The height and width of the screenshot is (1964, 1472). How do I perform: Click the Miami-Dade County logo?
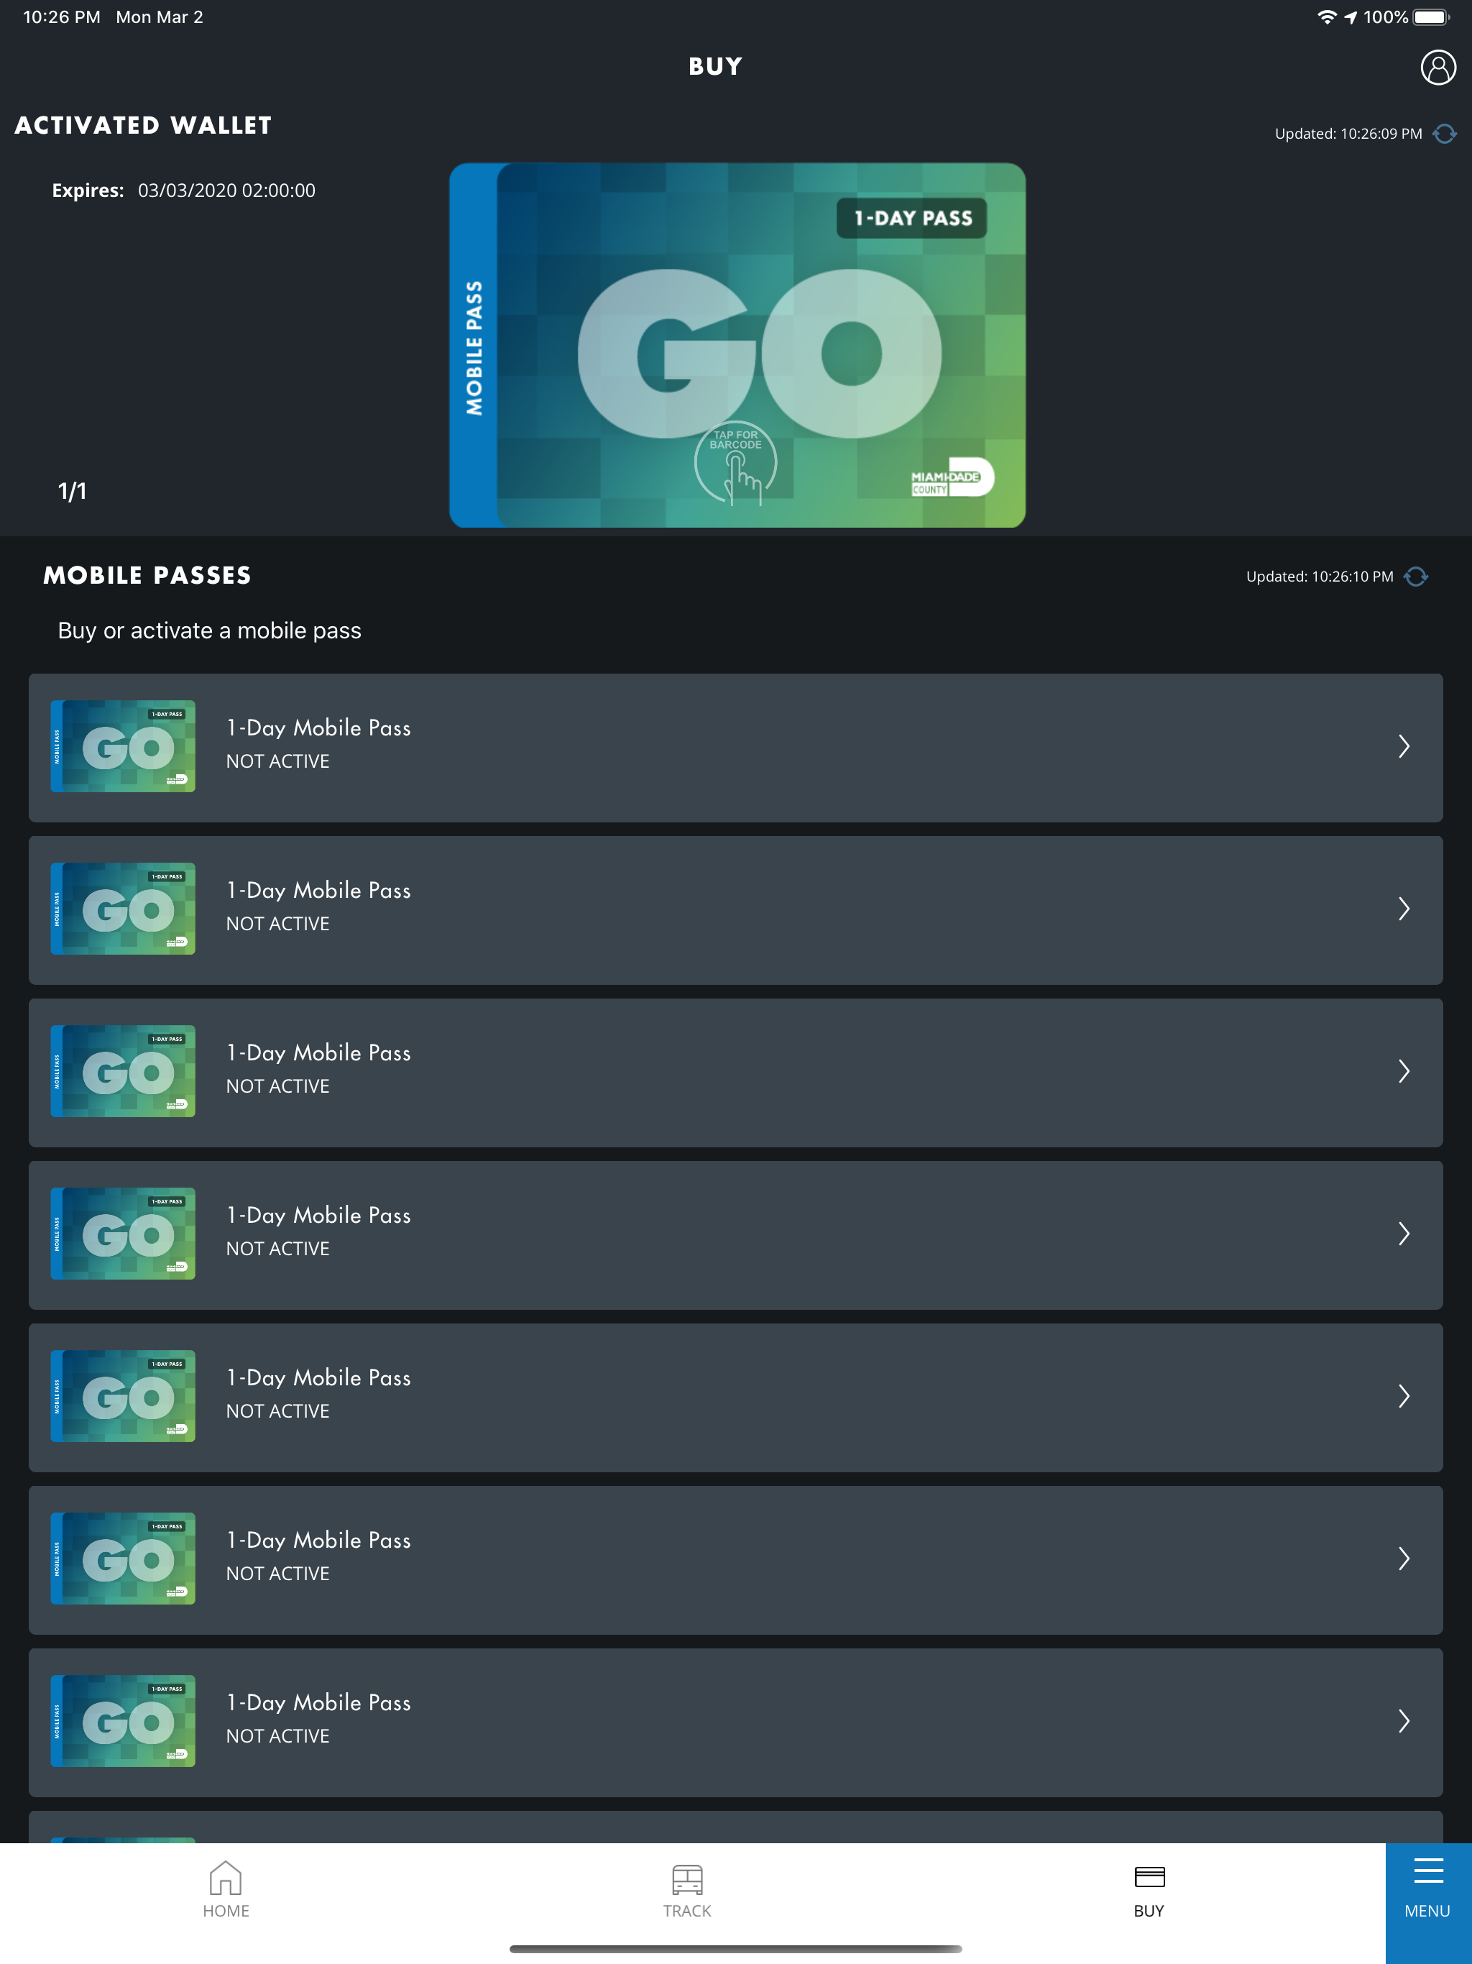[951, 477]
